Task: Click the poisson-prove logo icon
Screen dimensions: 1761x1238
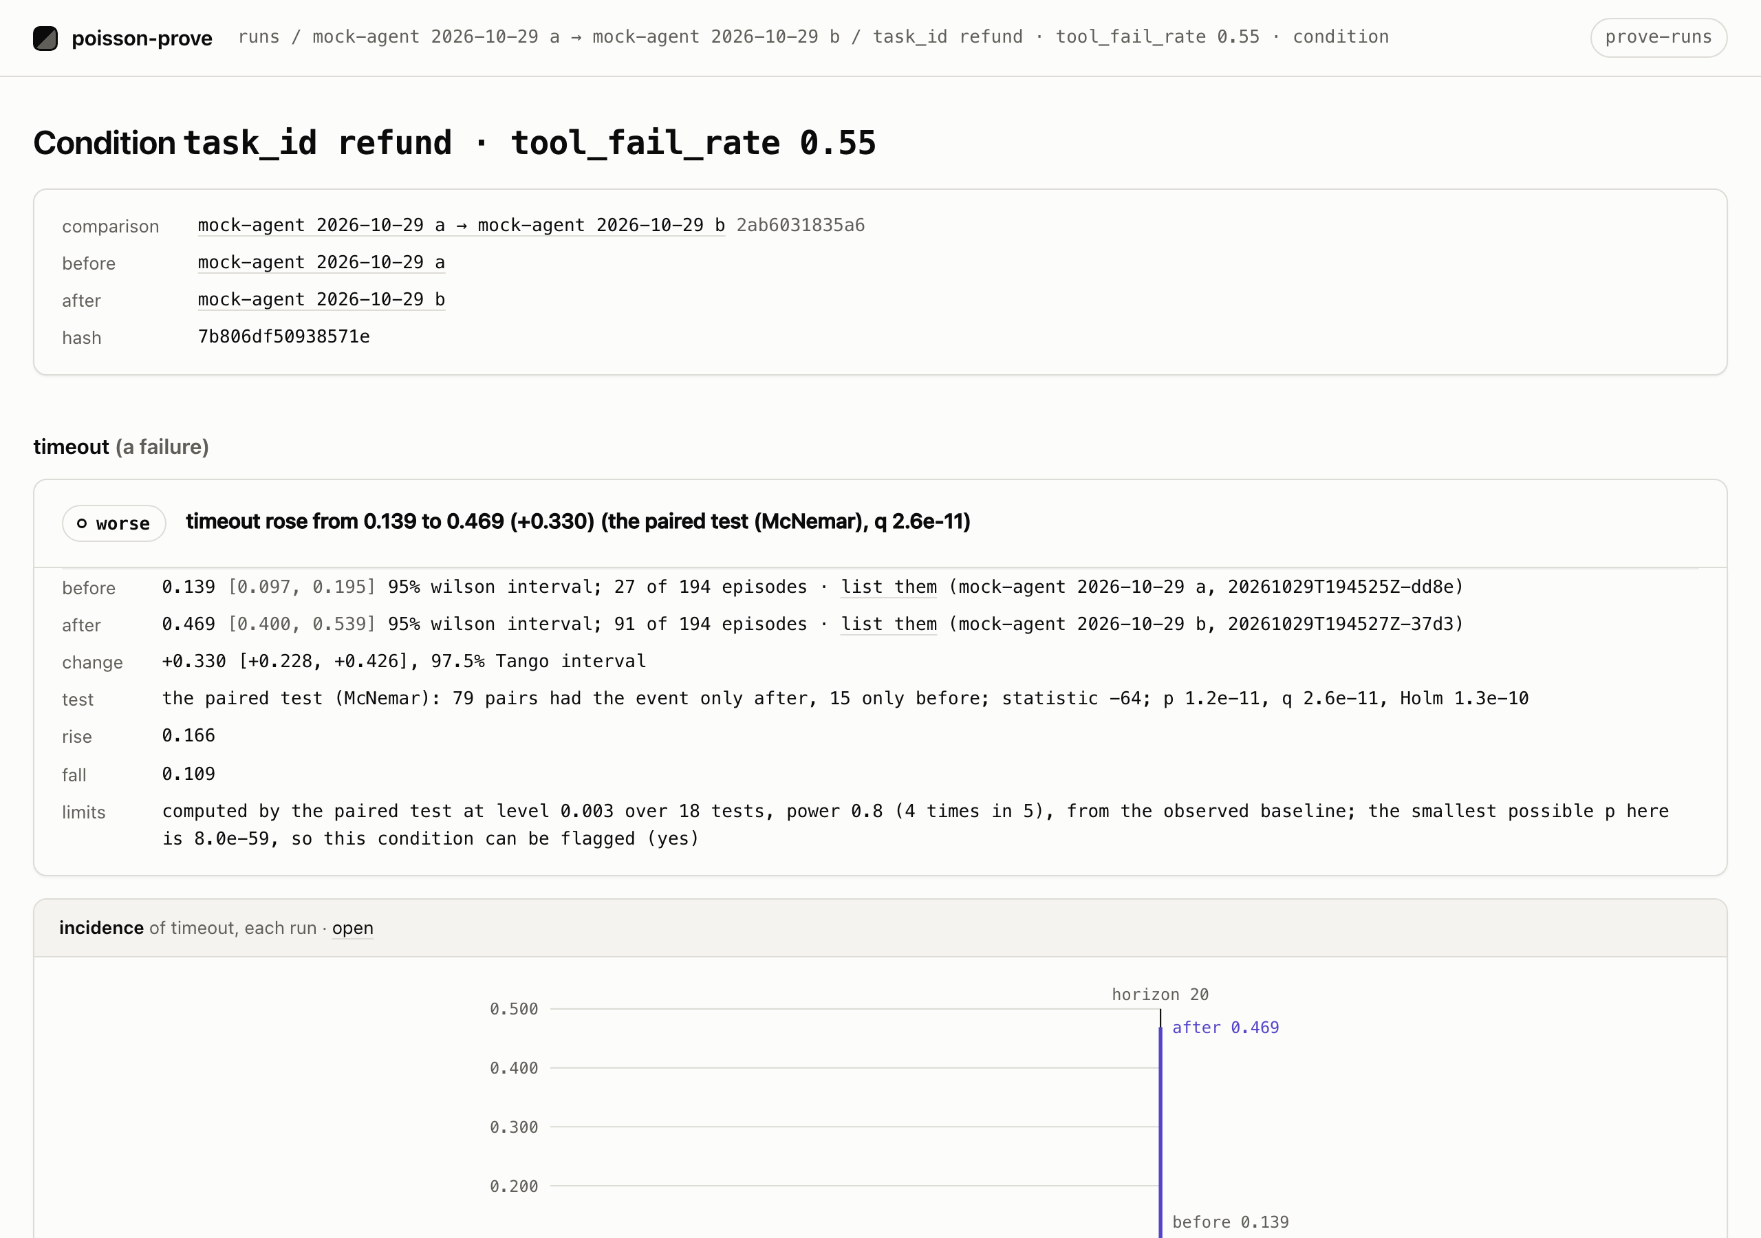Action: click(45, 38)
